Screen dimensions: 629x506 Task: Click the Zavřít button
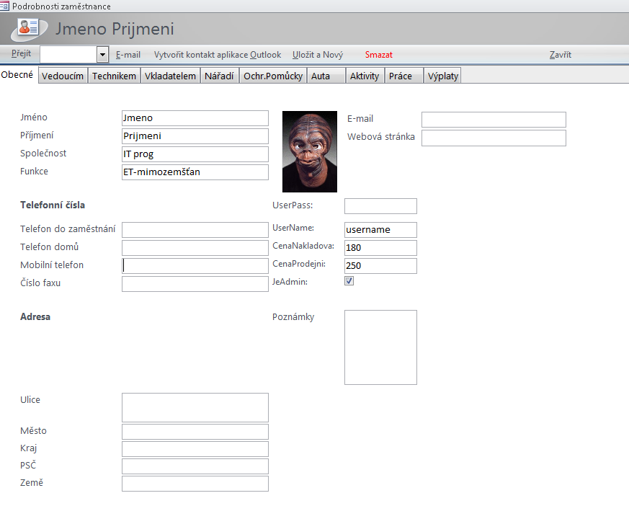click(560, 55)
